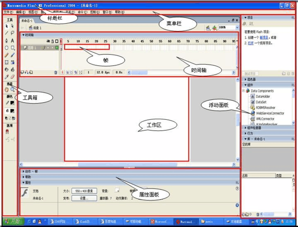This screenshot has height=227, width=298.
Task: Click the 550 x 400 像素 size button
Action: (84, 191)
